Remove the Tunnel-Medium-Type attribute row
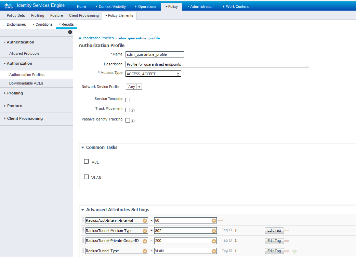 pos(287,231)
